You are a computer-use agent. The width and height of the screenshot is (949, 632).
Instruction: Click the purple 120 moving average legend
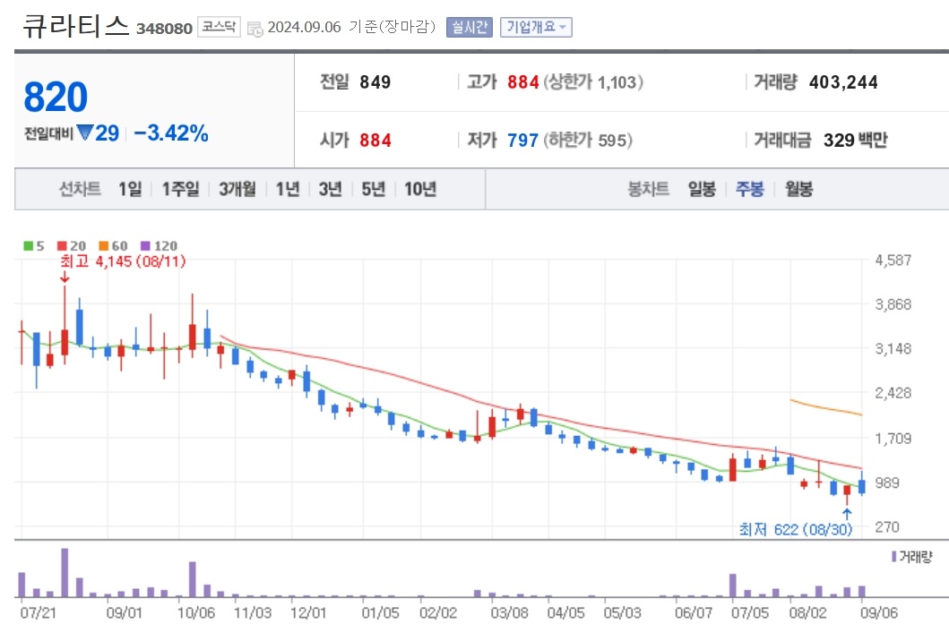[160, 245]
